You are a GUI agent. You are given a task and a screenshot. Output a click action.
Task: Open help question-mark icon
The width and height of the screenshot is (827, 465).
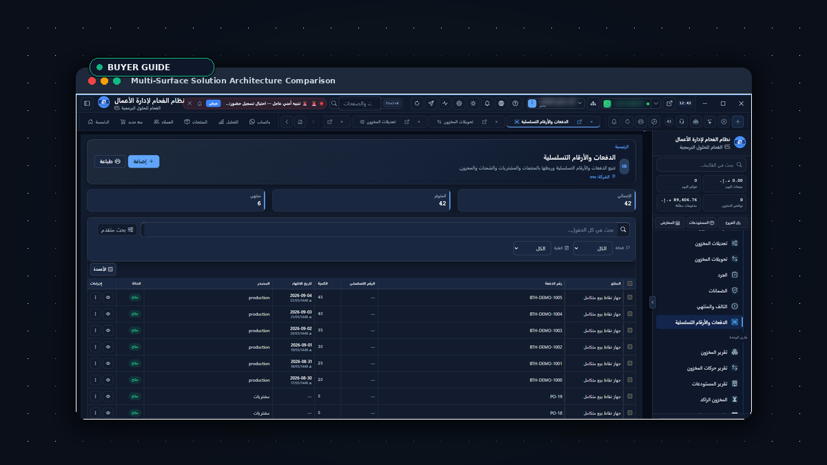pos(515,103)
